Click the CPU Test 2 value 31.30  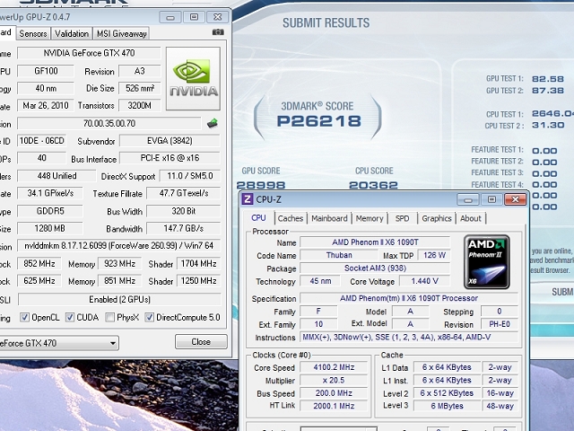click(548, 125)
